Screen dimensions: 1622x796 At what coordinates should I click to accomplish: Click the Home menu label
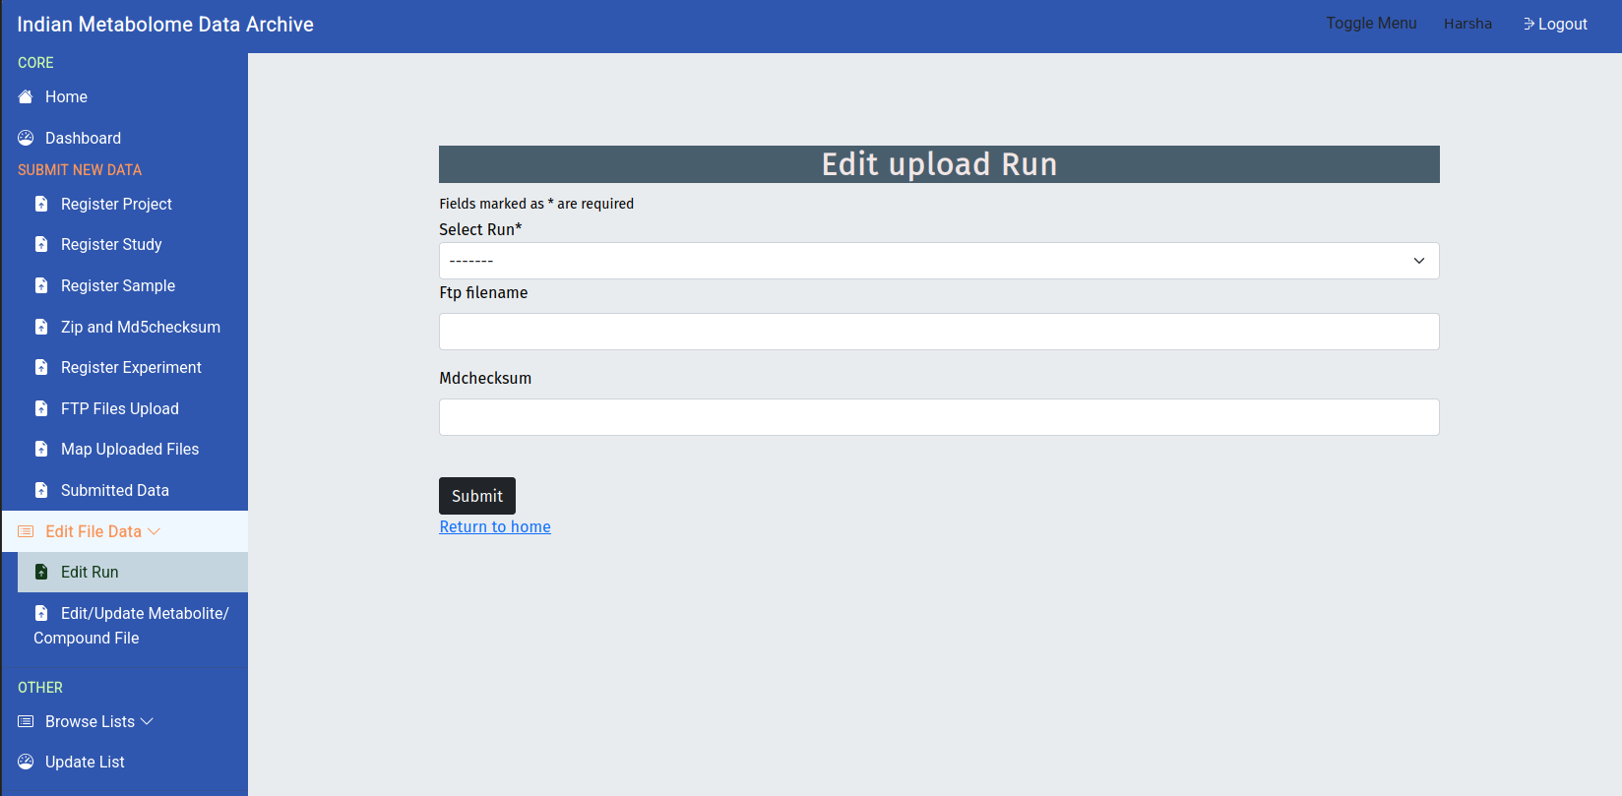pyautogui.click(x=66, y=96)
